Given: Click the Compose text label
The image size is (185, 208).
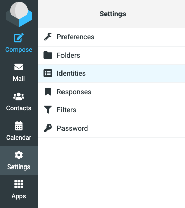Looking at the screenshot, I should 19,50.
